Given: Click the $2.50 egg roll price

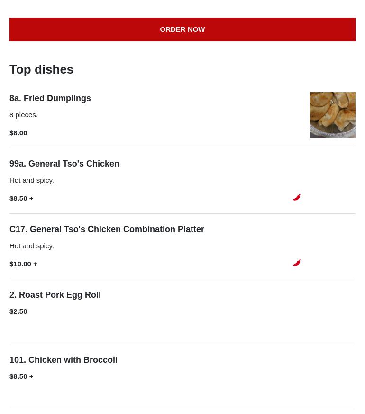Looking at the screenshot, I should tap(18, 311).
